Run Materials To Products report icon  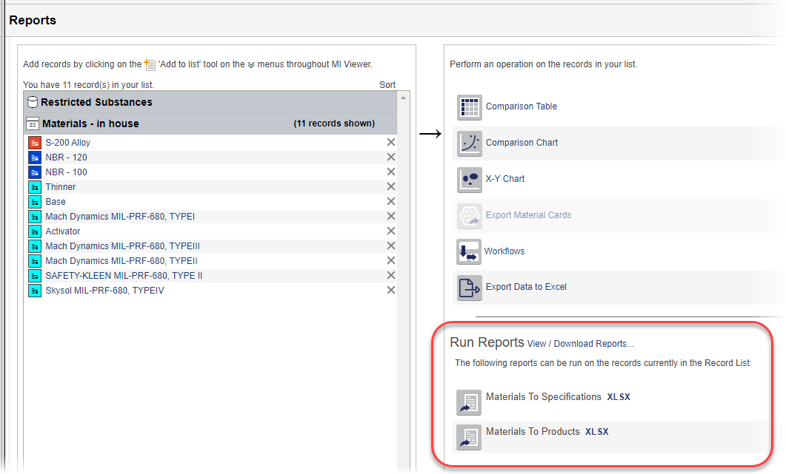(469, 438)
